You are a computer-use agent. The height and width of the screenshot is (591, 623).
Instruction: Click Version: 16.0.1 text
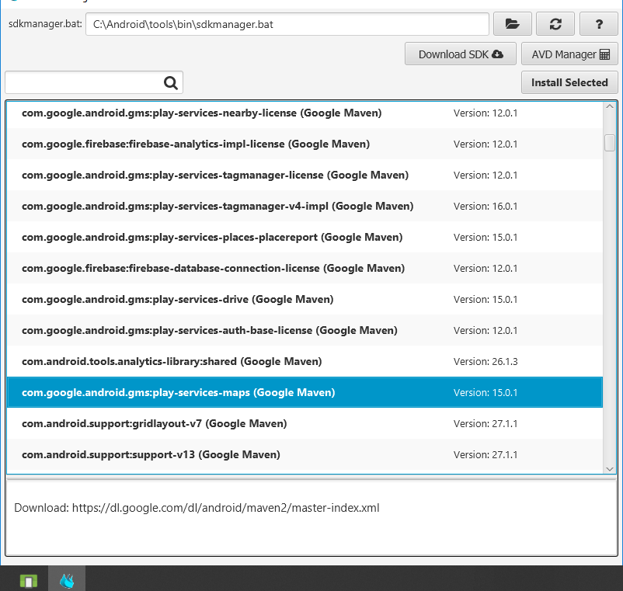[486, 206]
